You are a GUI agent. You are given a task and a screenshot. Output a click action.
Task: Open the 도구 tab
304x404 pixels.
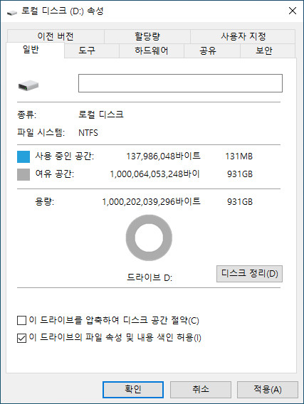pos(92,51)
